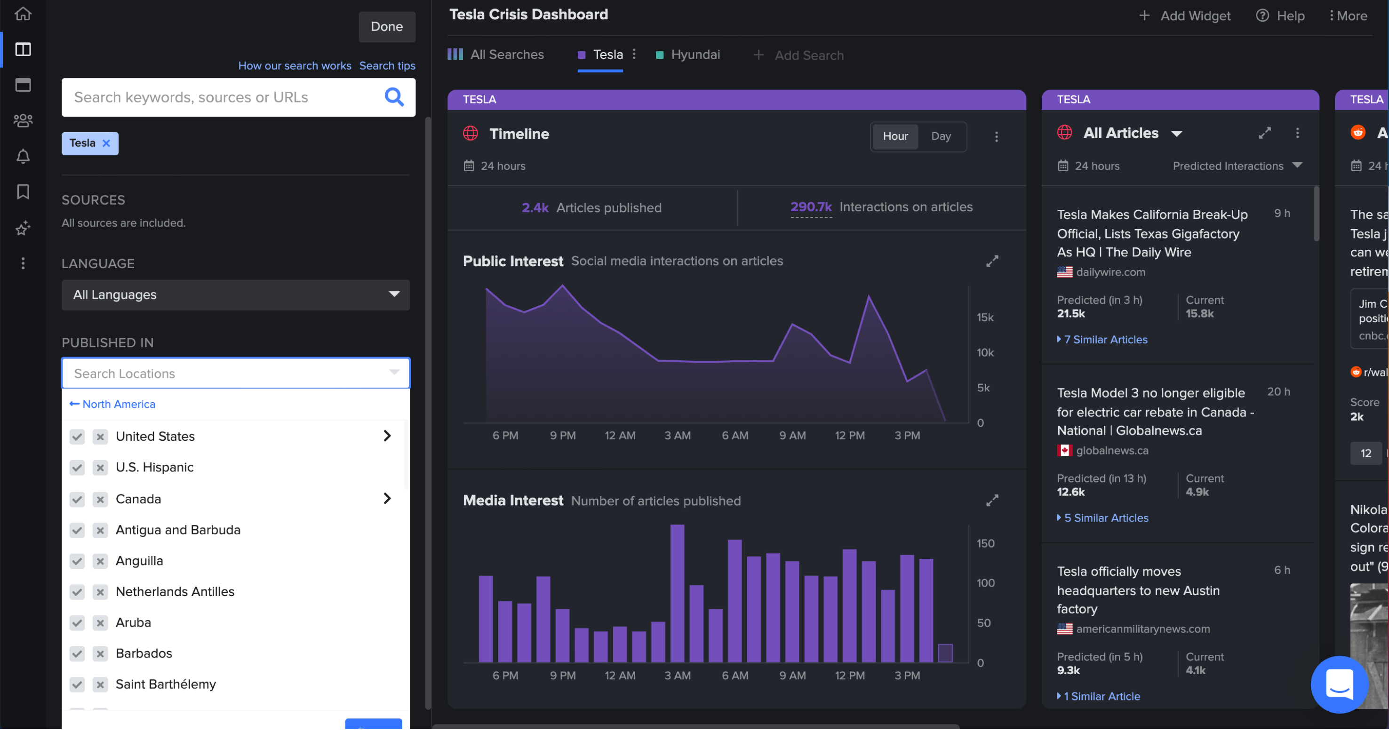Open How our search works link
Screen dimensions: 1389x731
[x=295, y=65]
